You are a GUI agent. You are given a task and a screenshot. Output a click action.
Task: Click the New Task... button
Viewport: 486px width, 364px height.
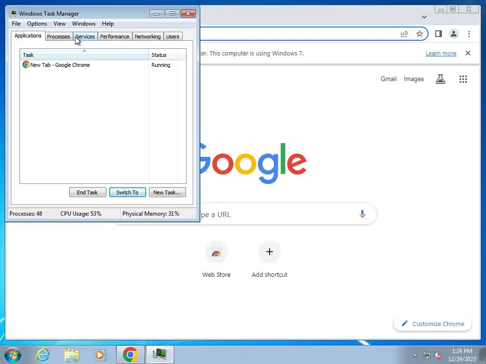tap(168, 192)
